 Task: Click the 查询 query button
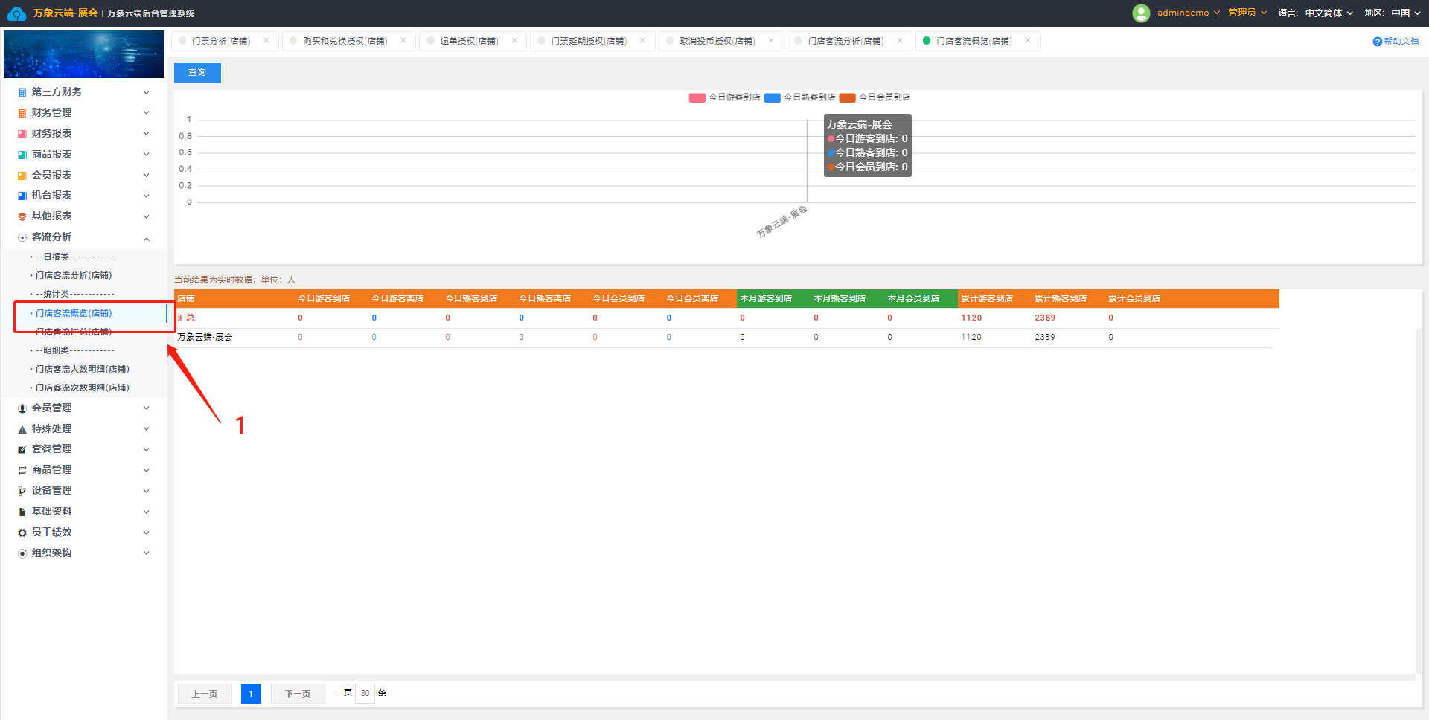(197, 73)
